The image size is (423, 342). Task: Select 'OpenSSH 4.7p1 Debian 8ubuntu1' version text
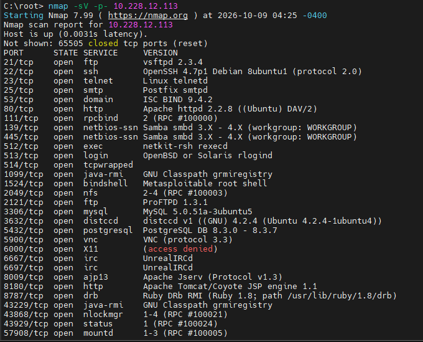pyautogui.click(x=215, y=72)
